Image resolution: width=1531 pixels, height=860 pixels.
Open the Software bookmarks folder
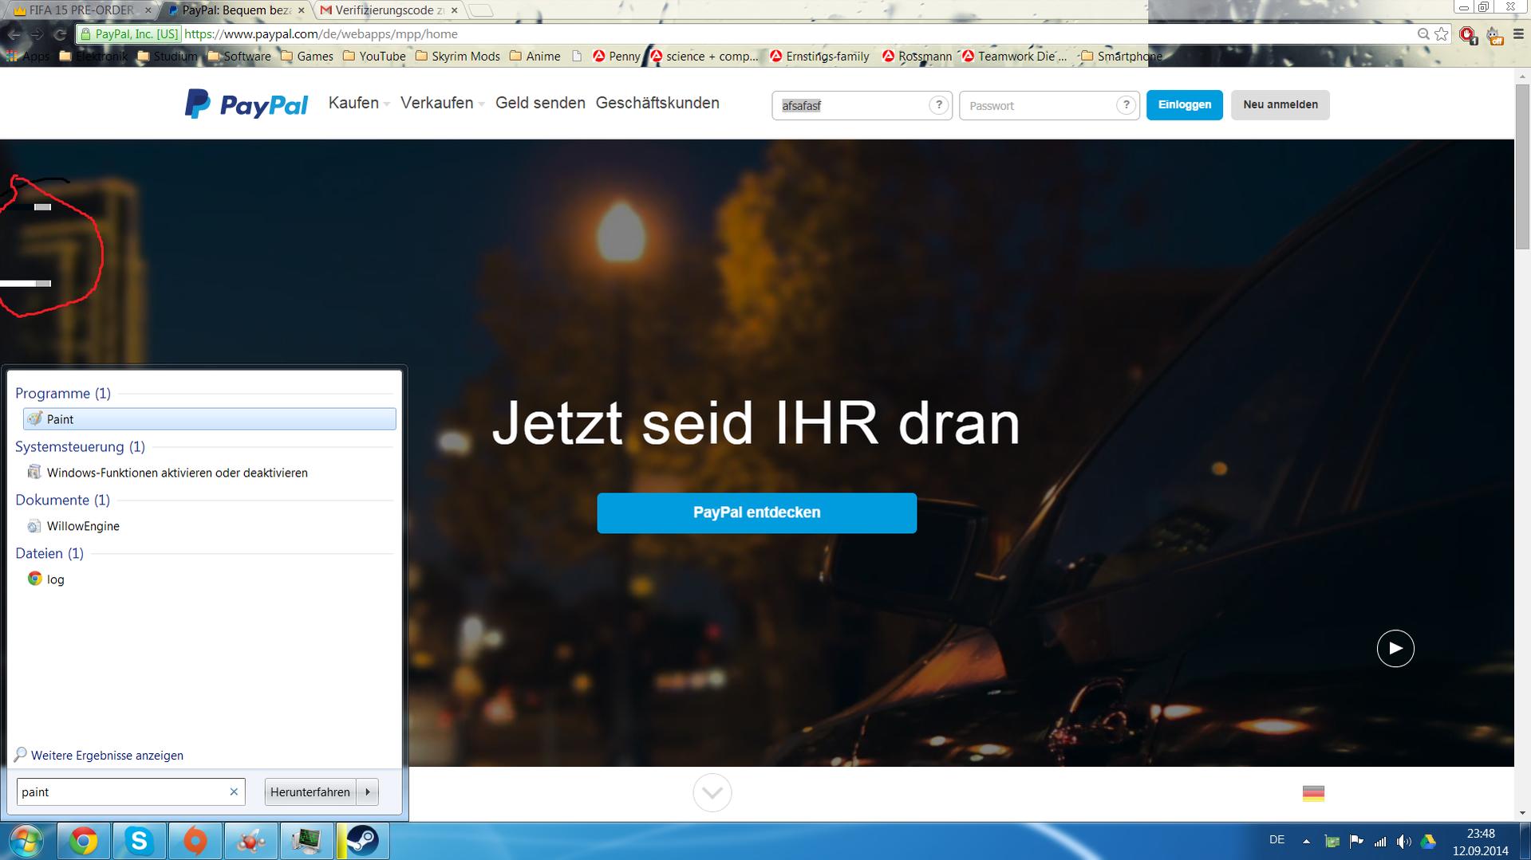click(x=239, y=57)
